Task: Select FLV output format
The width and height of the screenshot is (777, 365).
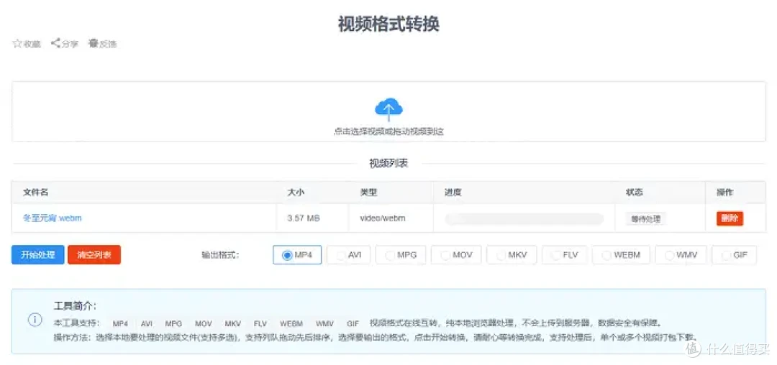Action: coord(565,255)
